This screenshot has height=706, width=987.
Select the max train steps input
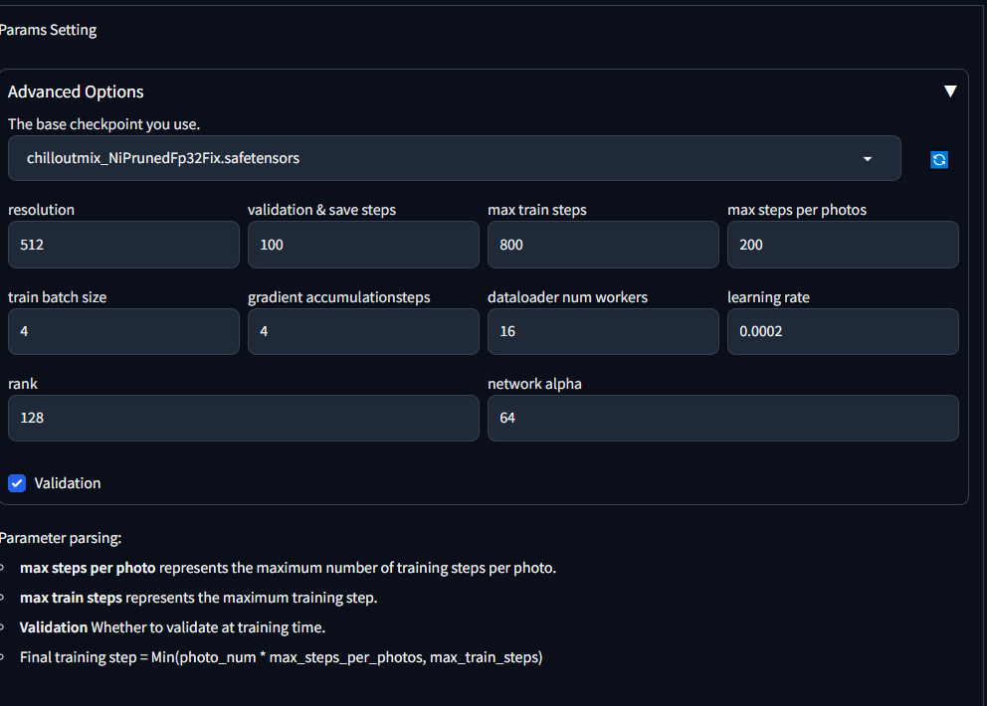click(603, 245)
